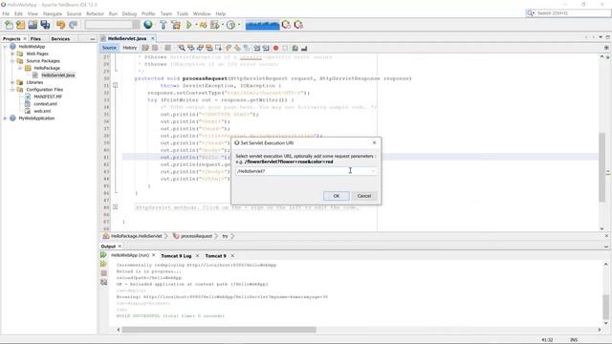The width and height of the screenshot is (612, 344).
Task: Click the red record macro icon
Action: [x=276, y=48]
